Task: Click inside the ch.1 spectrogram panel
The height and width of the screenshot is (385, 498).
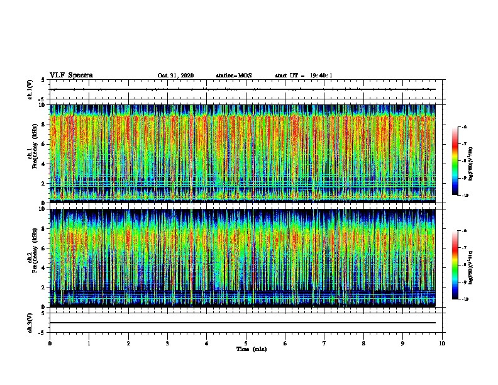Action: pos(243,153)
